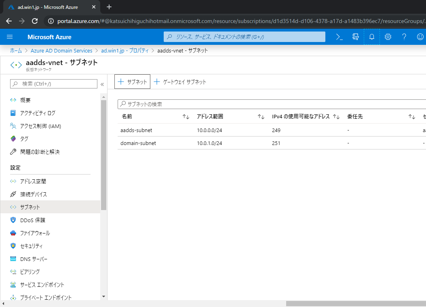The width and height of the screenshot is (426, 307).
Task: Open Cloud Shell from the top bar
Action: point(340,37)
